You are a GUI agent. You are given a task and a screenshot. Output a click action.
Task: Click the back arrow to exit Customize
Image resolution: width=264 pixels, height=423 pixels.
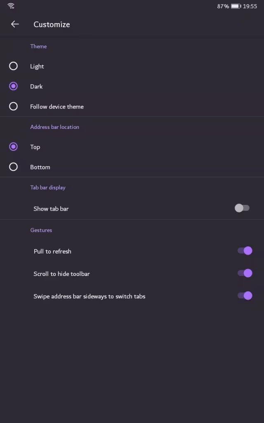(15, 24)
